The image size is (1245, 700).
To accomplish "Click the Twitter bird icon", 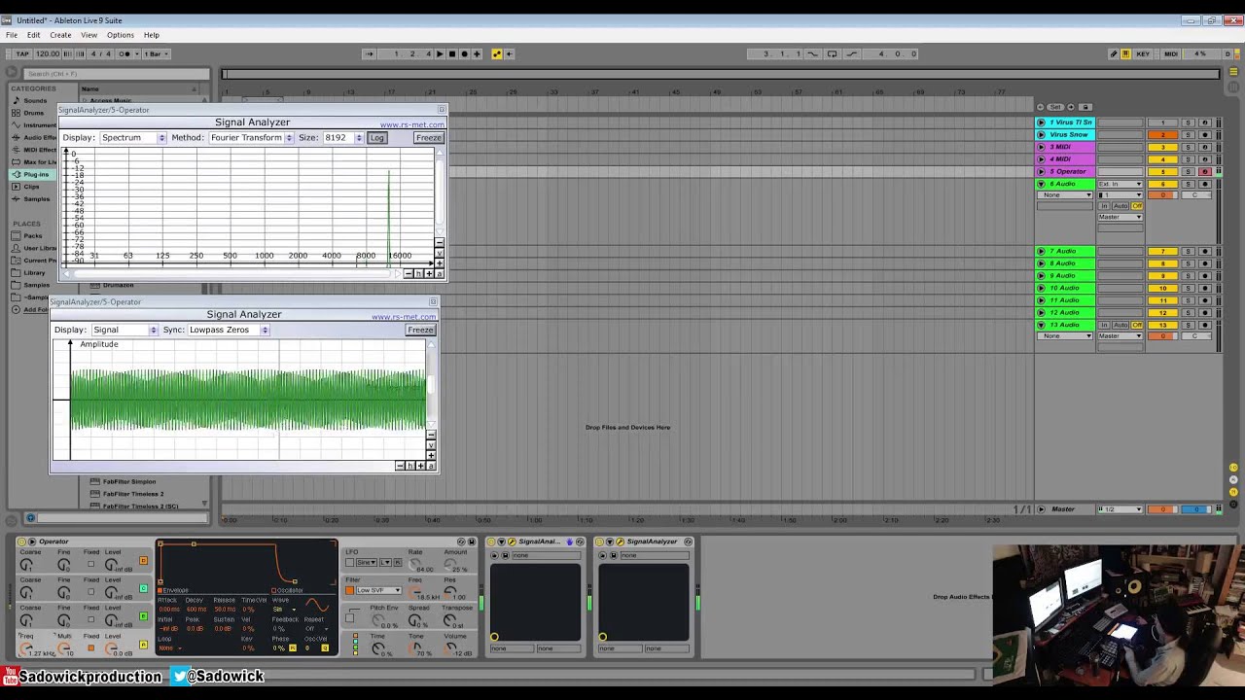I will (x=180, y=676).
